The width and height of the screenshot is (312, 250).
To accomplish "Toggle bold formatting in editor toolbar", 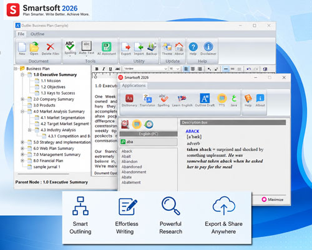I will [x=97, y=69].
